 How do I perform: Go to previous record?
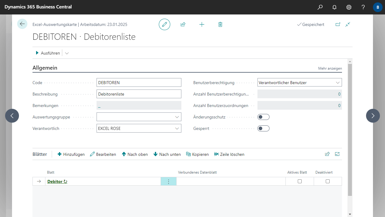12,116
